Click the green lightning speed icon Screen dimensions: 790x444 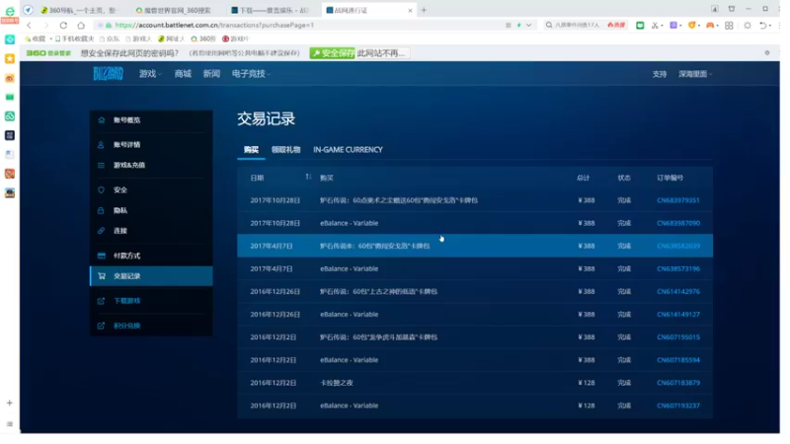(519, 26)
